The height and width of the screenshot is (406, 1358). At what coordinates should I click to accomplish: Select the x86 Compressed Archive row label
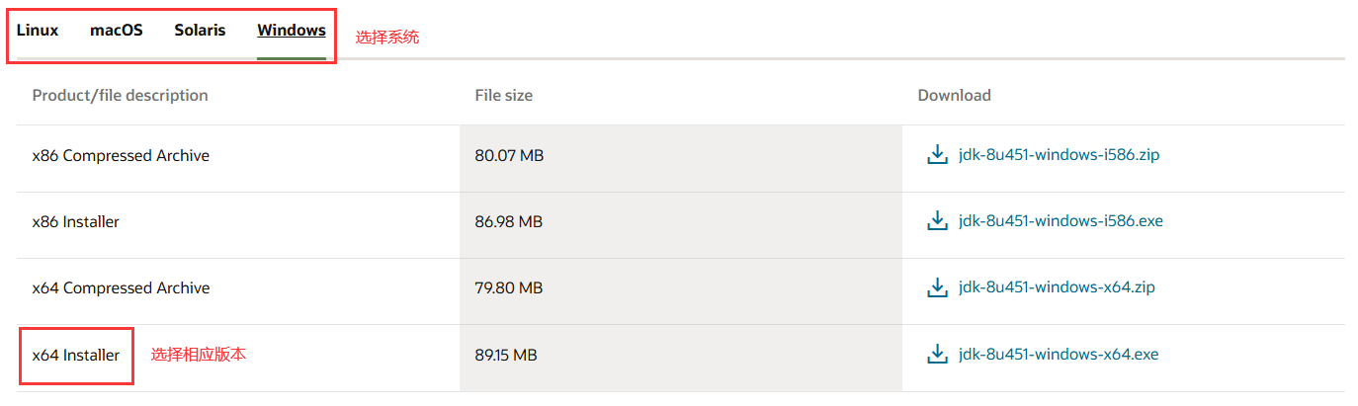(x=121, y=155)
